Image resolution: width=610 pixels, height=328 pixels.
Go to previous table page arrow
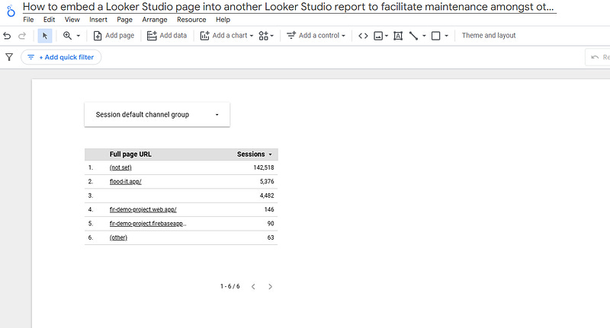(x=253, y=286)
